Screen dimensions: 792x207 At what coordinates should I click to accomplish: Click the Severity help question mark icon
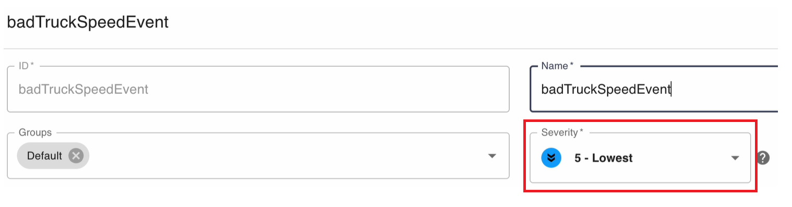[763, 158]
